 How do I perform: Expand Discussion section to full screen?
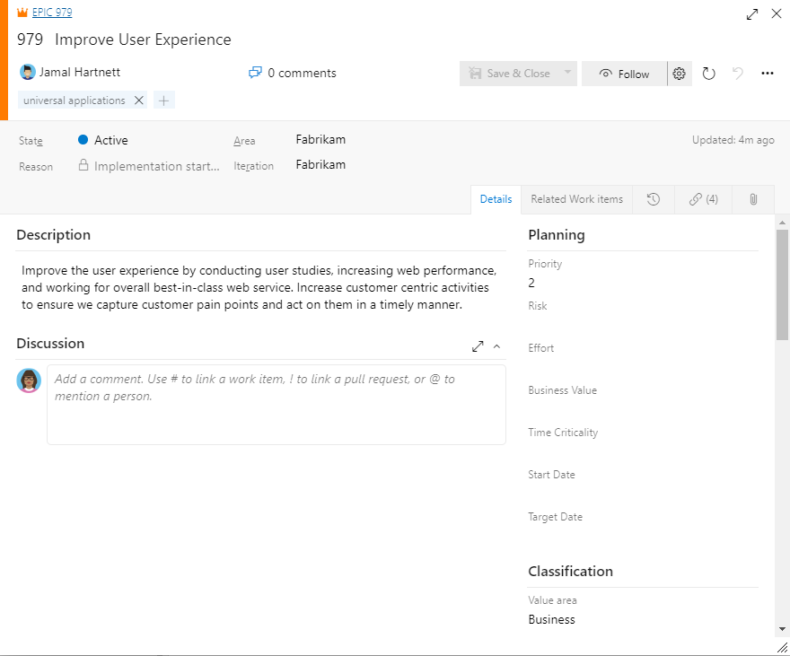pyautogui.click(x=478, y=346)
